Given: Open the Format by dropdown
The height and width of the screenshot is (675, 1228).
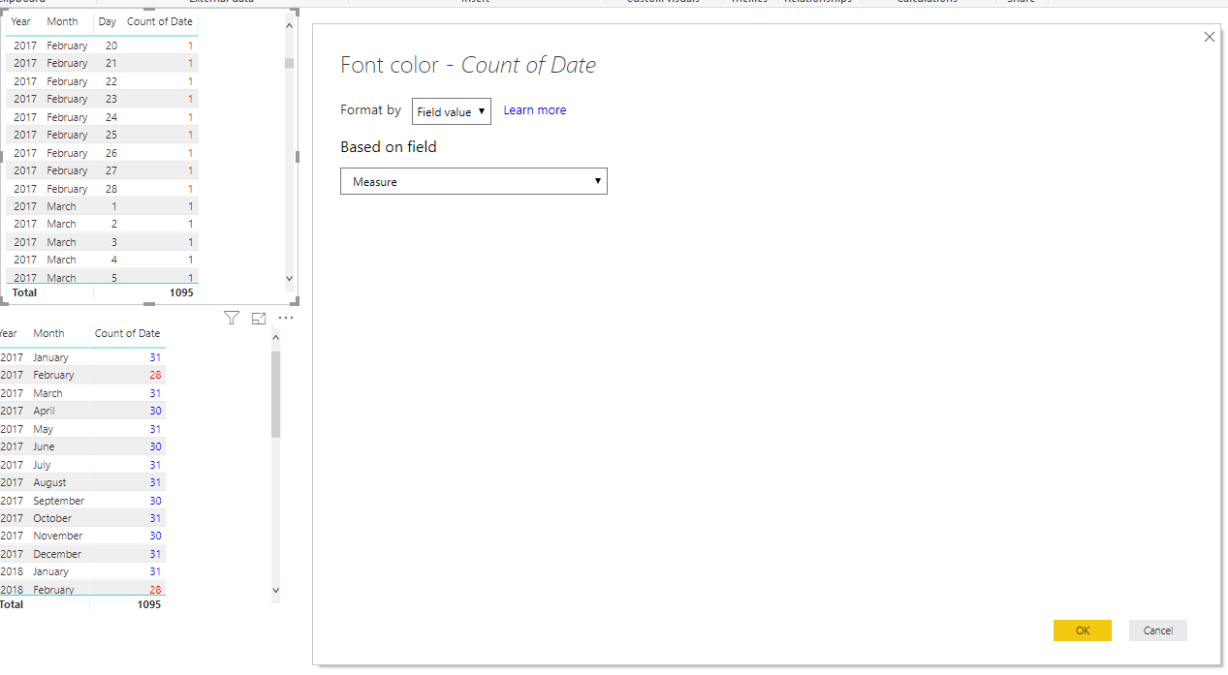Looking at the screenshot, I should coord(452,111).
